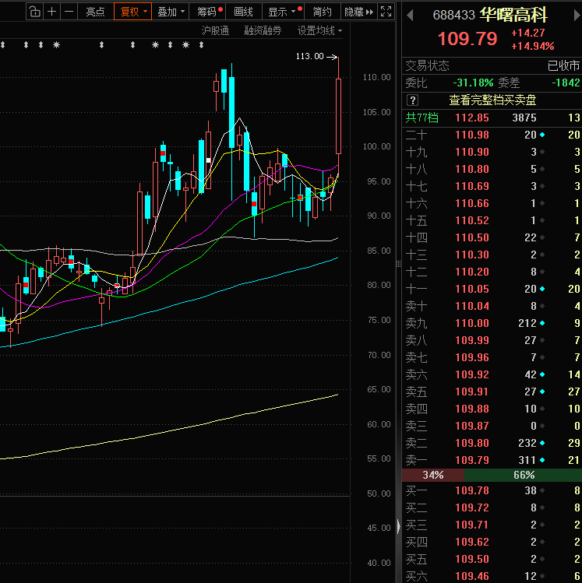Open the 设置均线 moving average dropdown
The height and width of the screenshot is (583, 582).
click(319, 30)
